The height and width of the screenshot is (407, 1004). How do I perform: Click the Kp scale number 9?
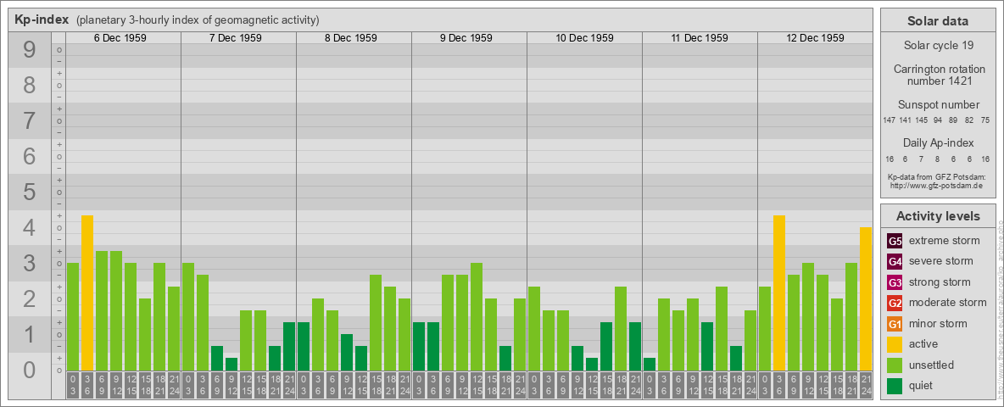30,50
